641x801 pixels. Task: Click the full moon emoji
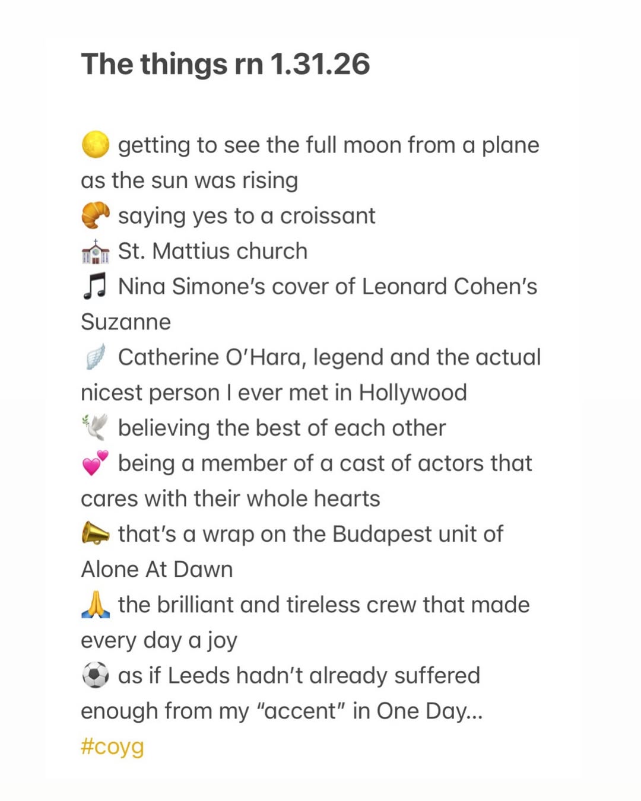point(95,145)
